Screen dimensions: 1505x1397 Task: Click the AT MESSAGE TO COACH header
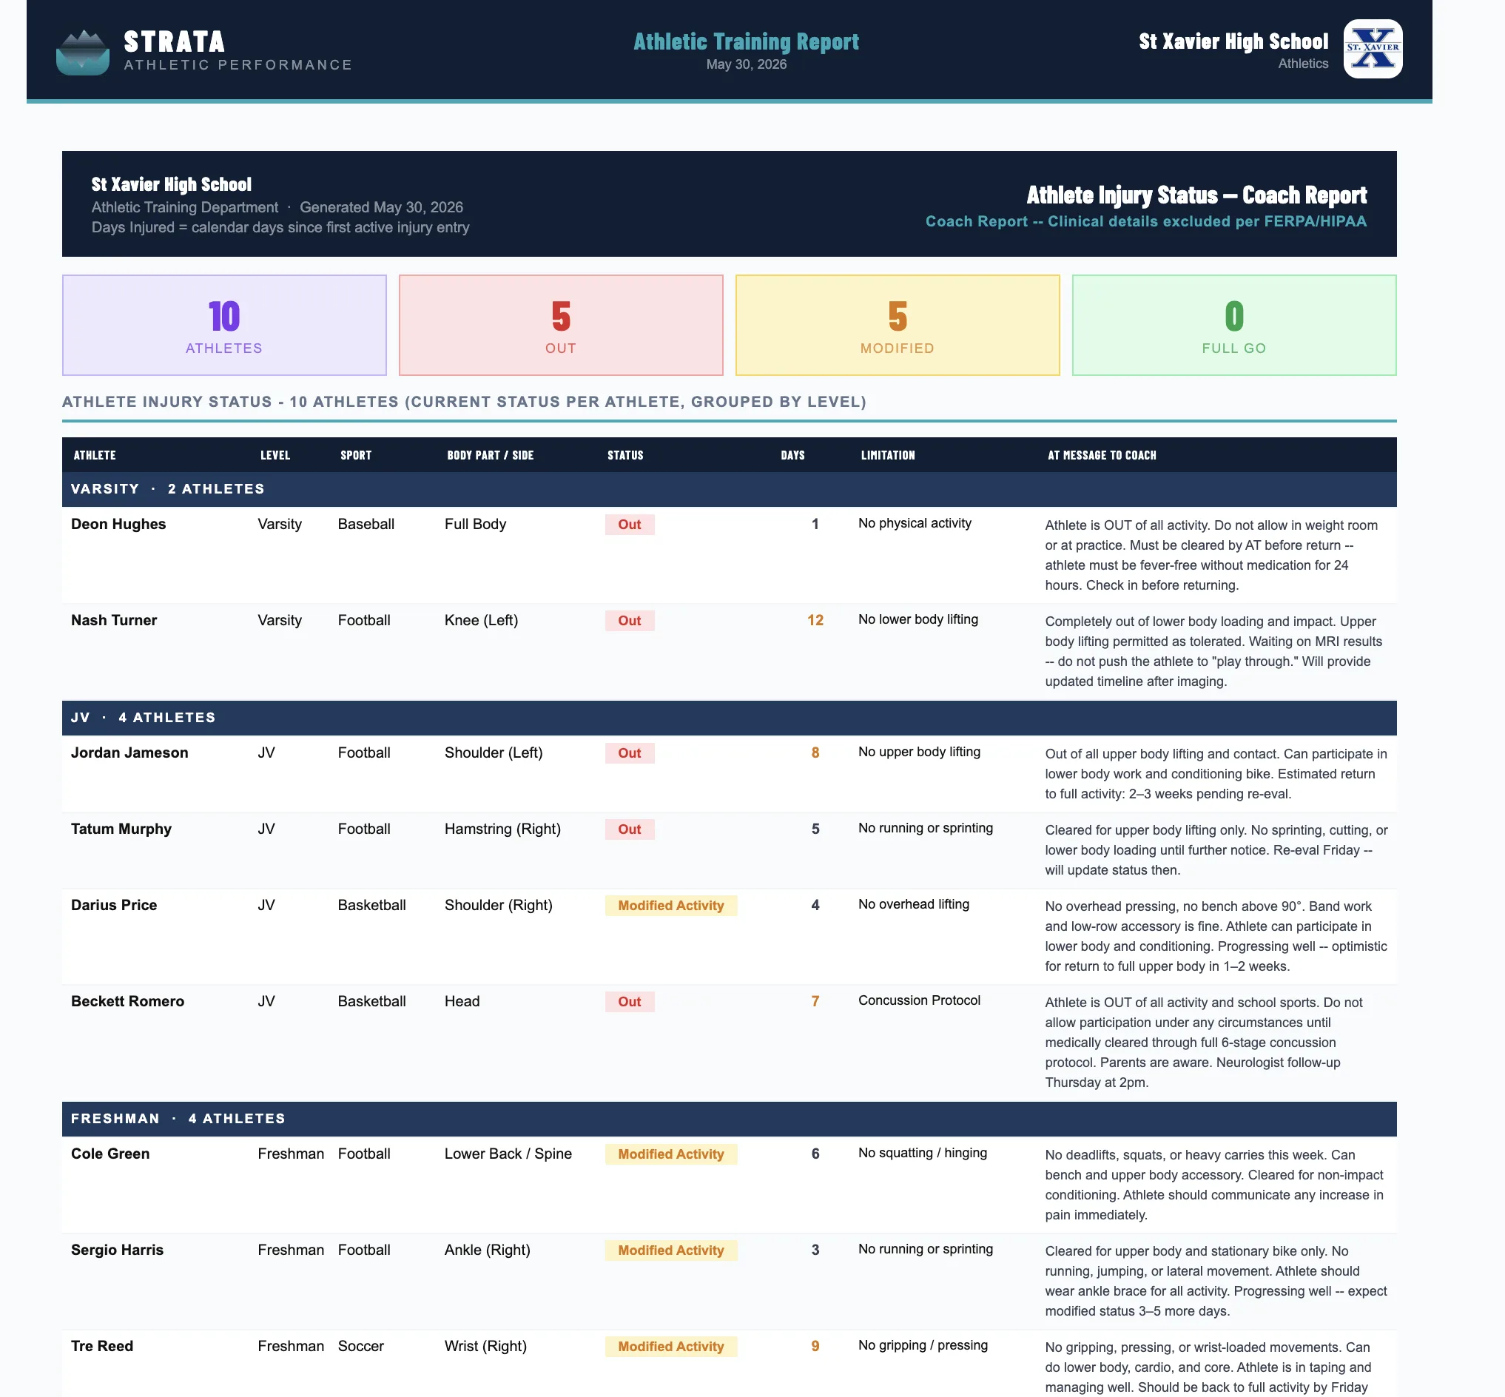(x=1101, y=455)
